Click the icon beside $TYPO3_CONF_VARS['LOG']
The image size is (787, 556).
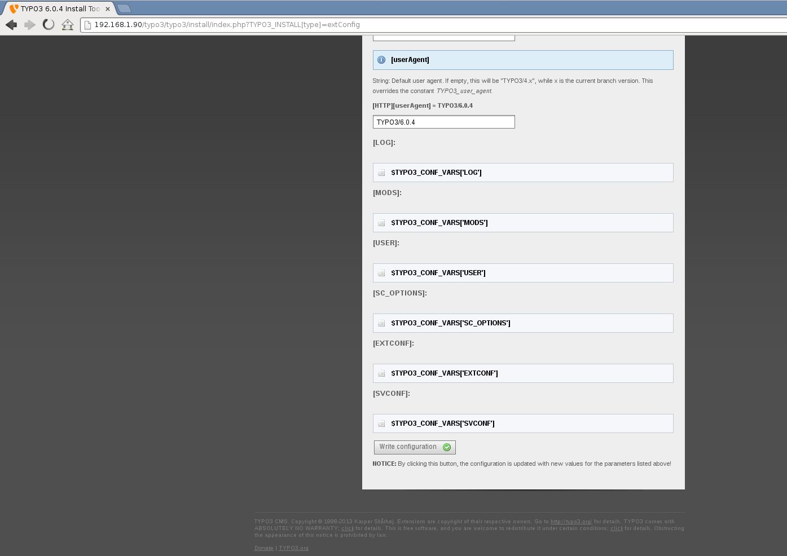[x=381, y=173]
